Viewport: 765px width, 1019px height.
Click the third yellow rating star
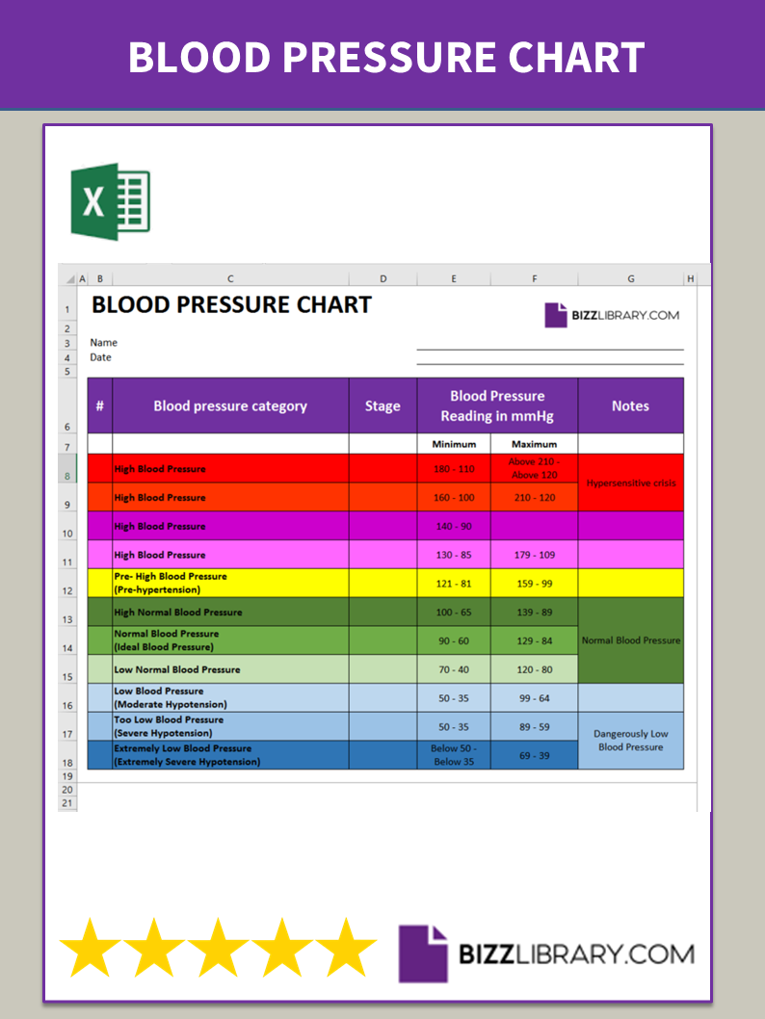218,948
